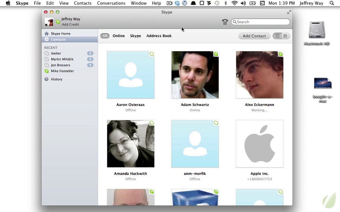Click the Jon Bressers unread badge

click(x=90, y=65)
